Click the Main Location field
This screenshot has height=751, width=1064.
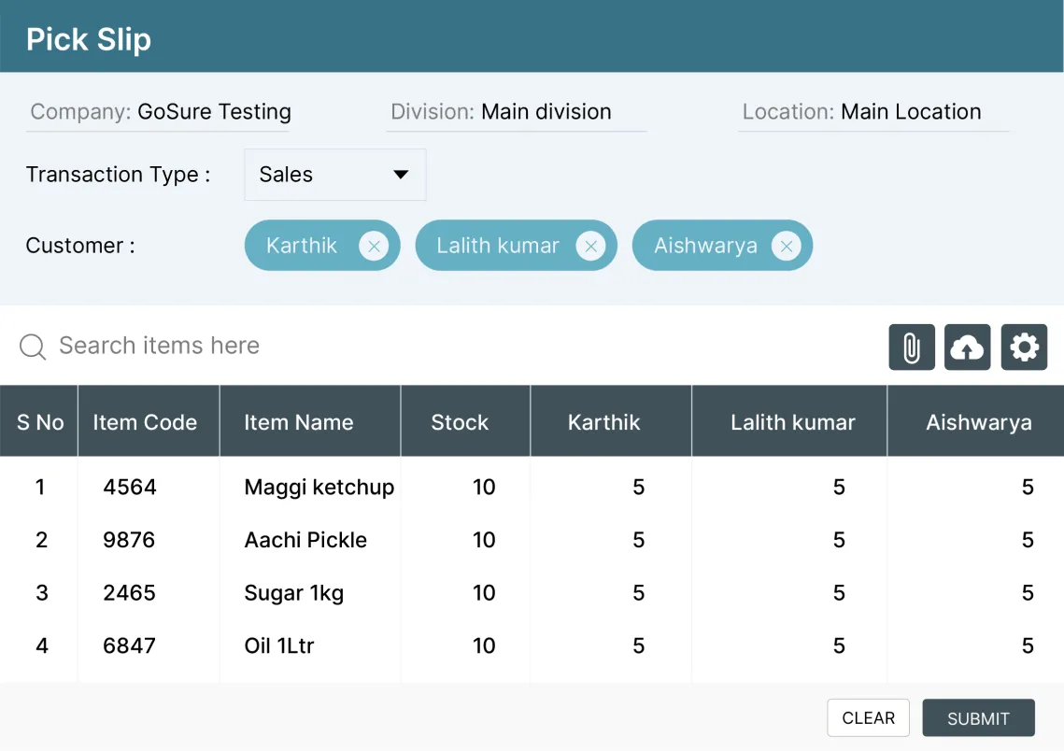pyautogui.click(x=911, y=111)
